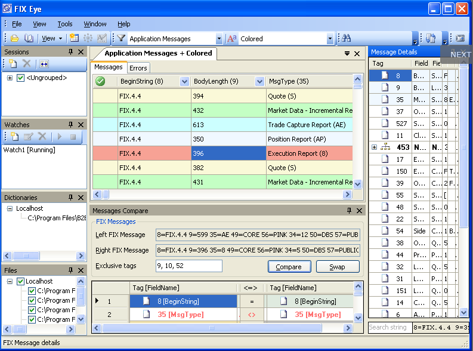Viewport: 473px width, 351px height.
Task: Click the Dictionaries panel horizontal scrollbar thumb
Action: point(26,256)
